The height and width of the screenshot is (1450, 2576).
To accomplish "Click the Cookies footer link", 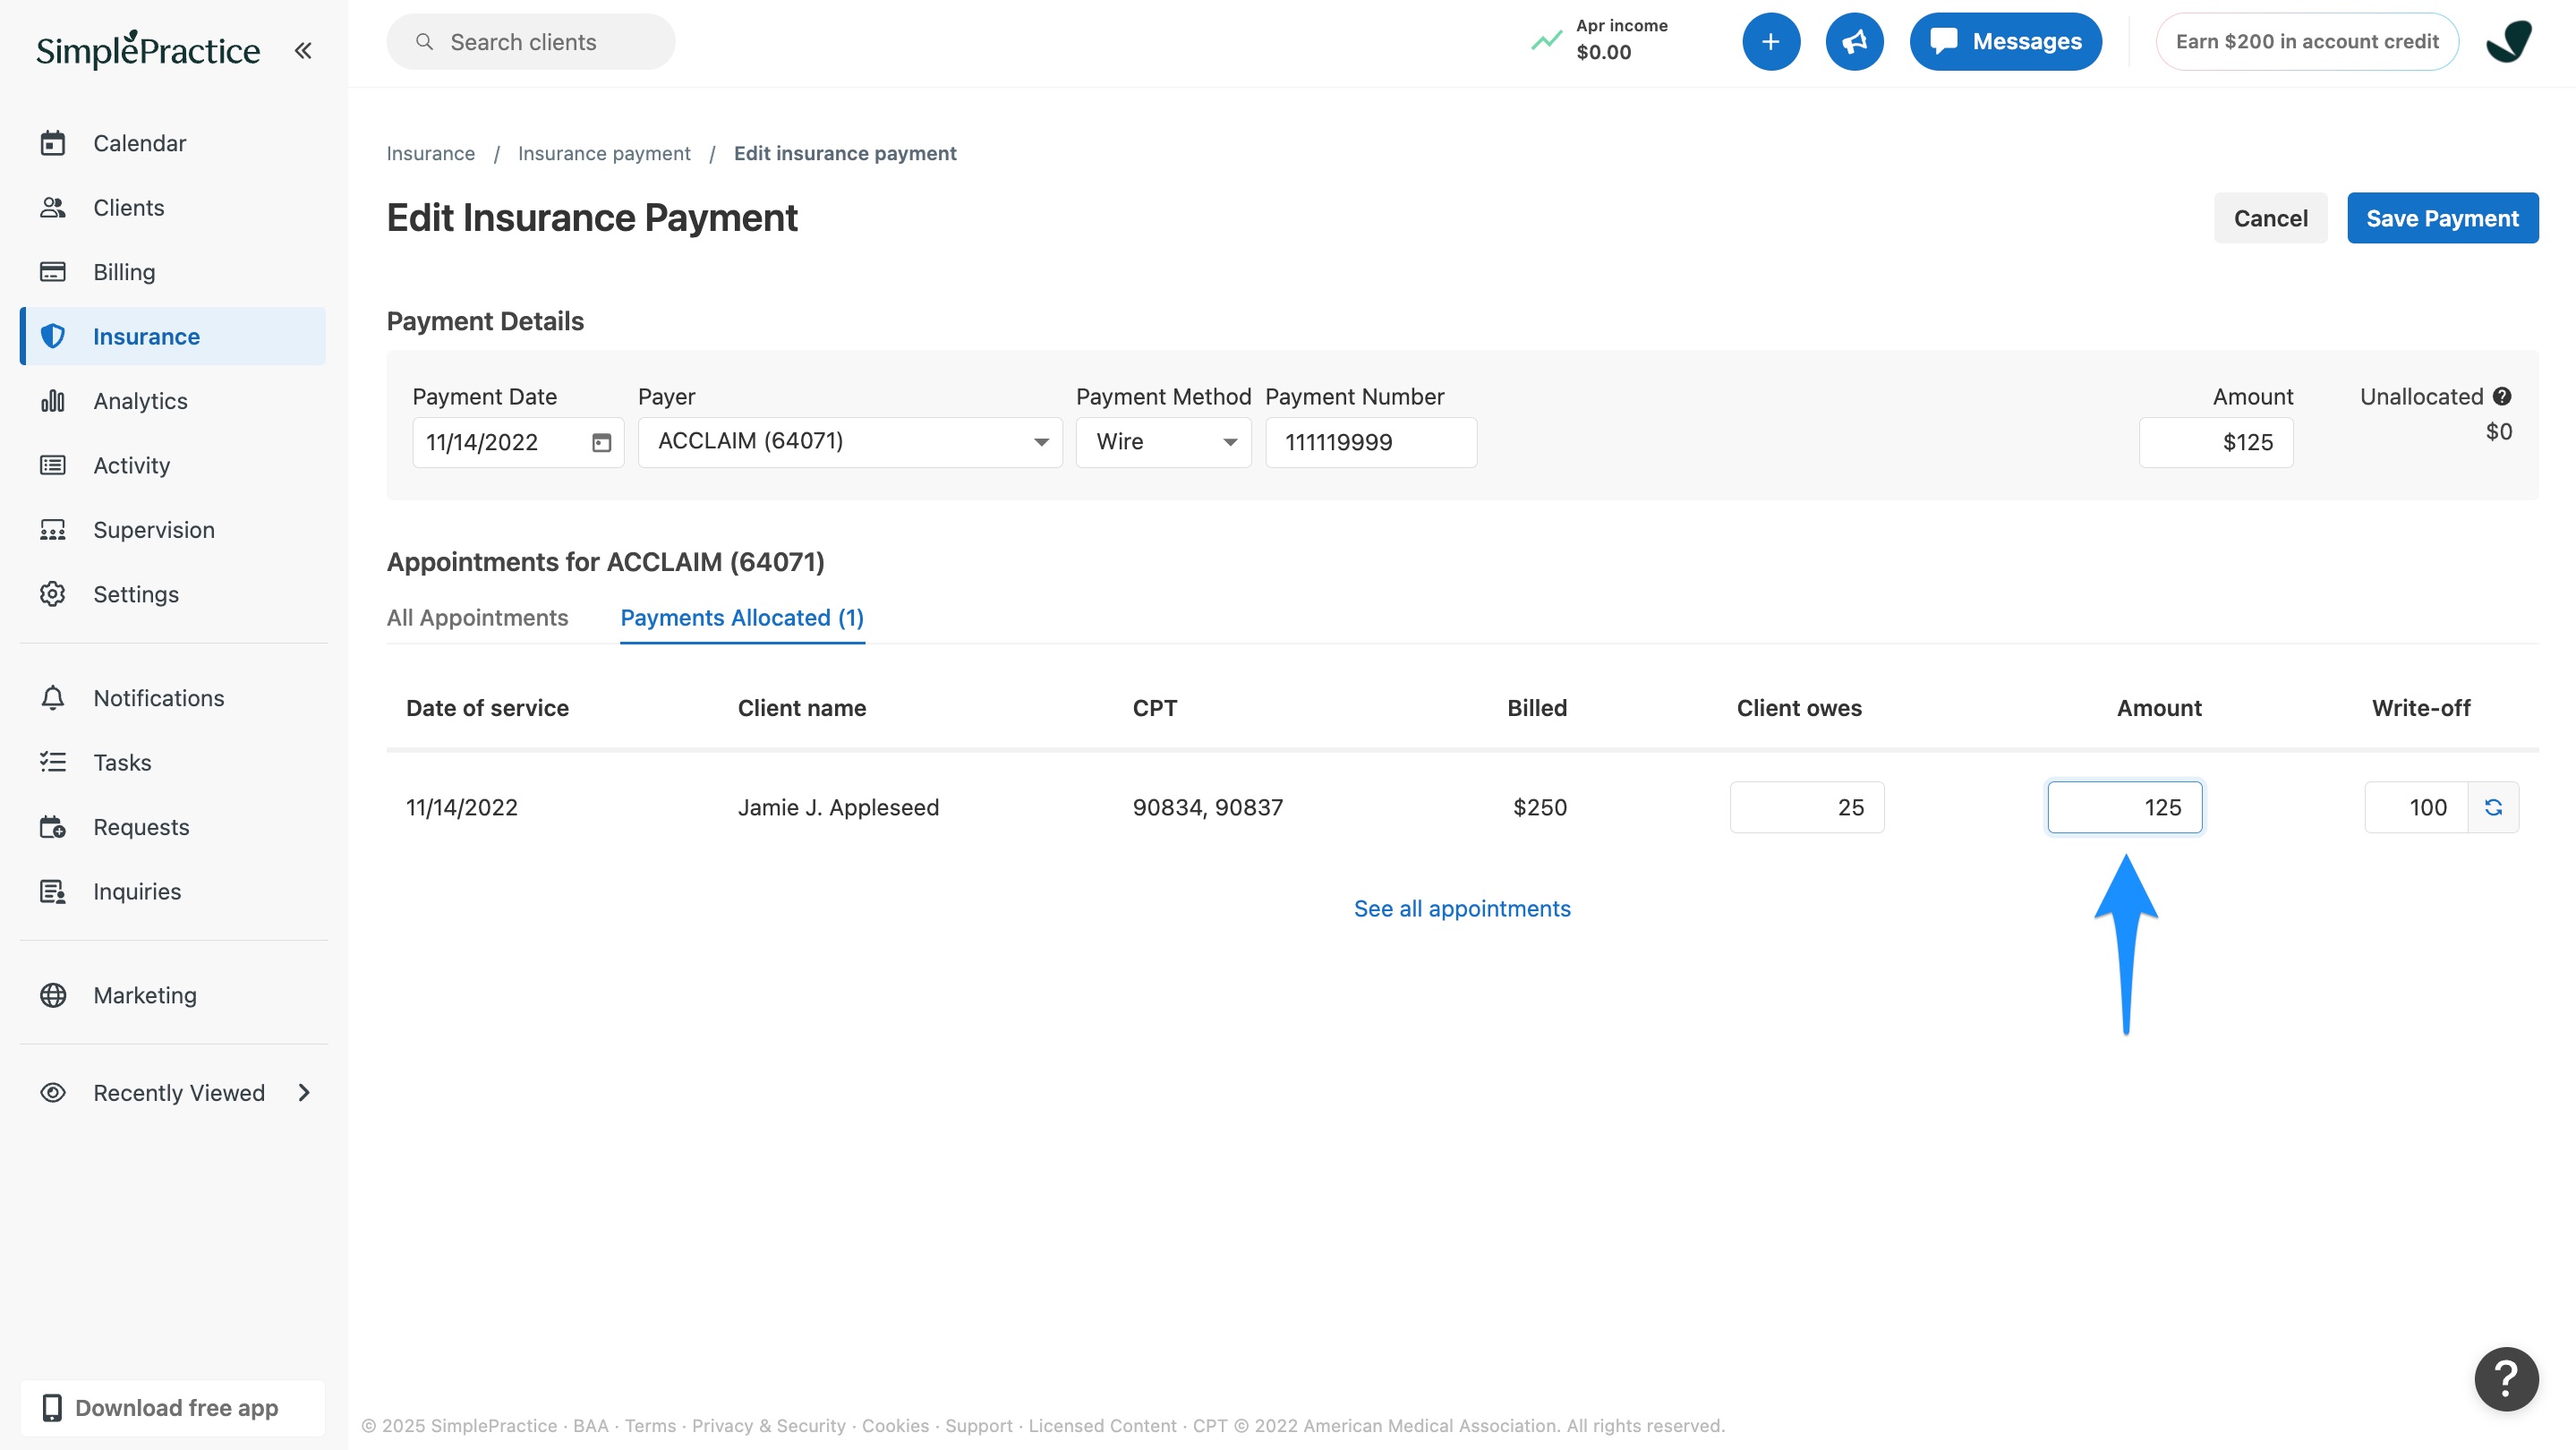I will pos(895,1426).
